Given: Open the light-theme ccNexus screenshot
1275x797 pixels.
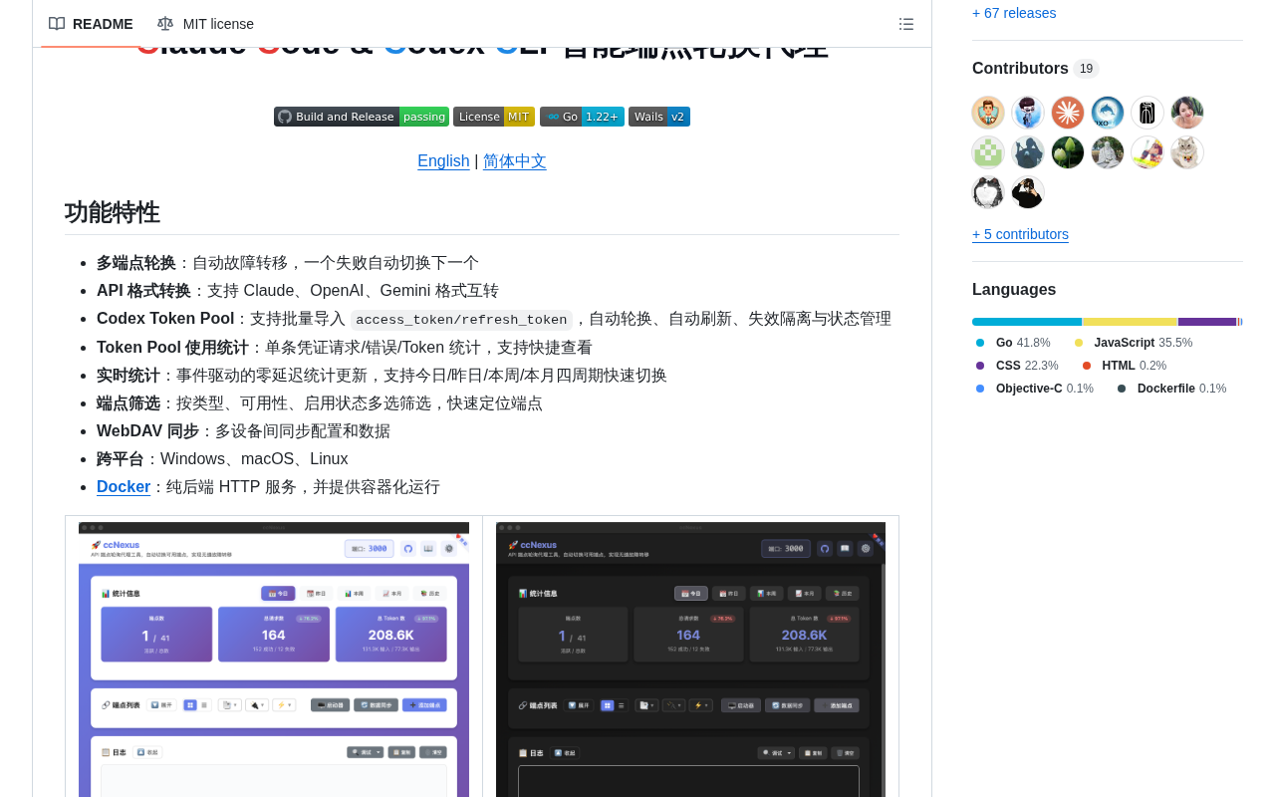Looking at the screenshot, I should (x=274, y=660).
